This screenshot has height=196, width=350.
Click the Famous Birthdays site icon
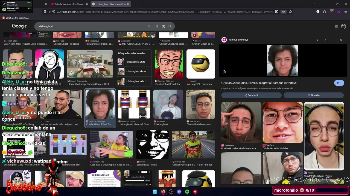[x=224, y=40]
